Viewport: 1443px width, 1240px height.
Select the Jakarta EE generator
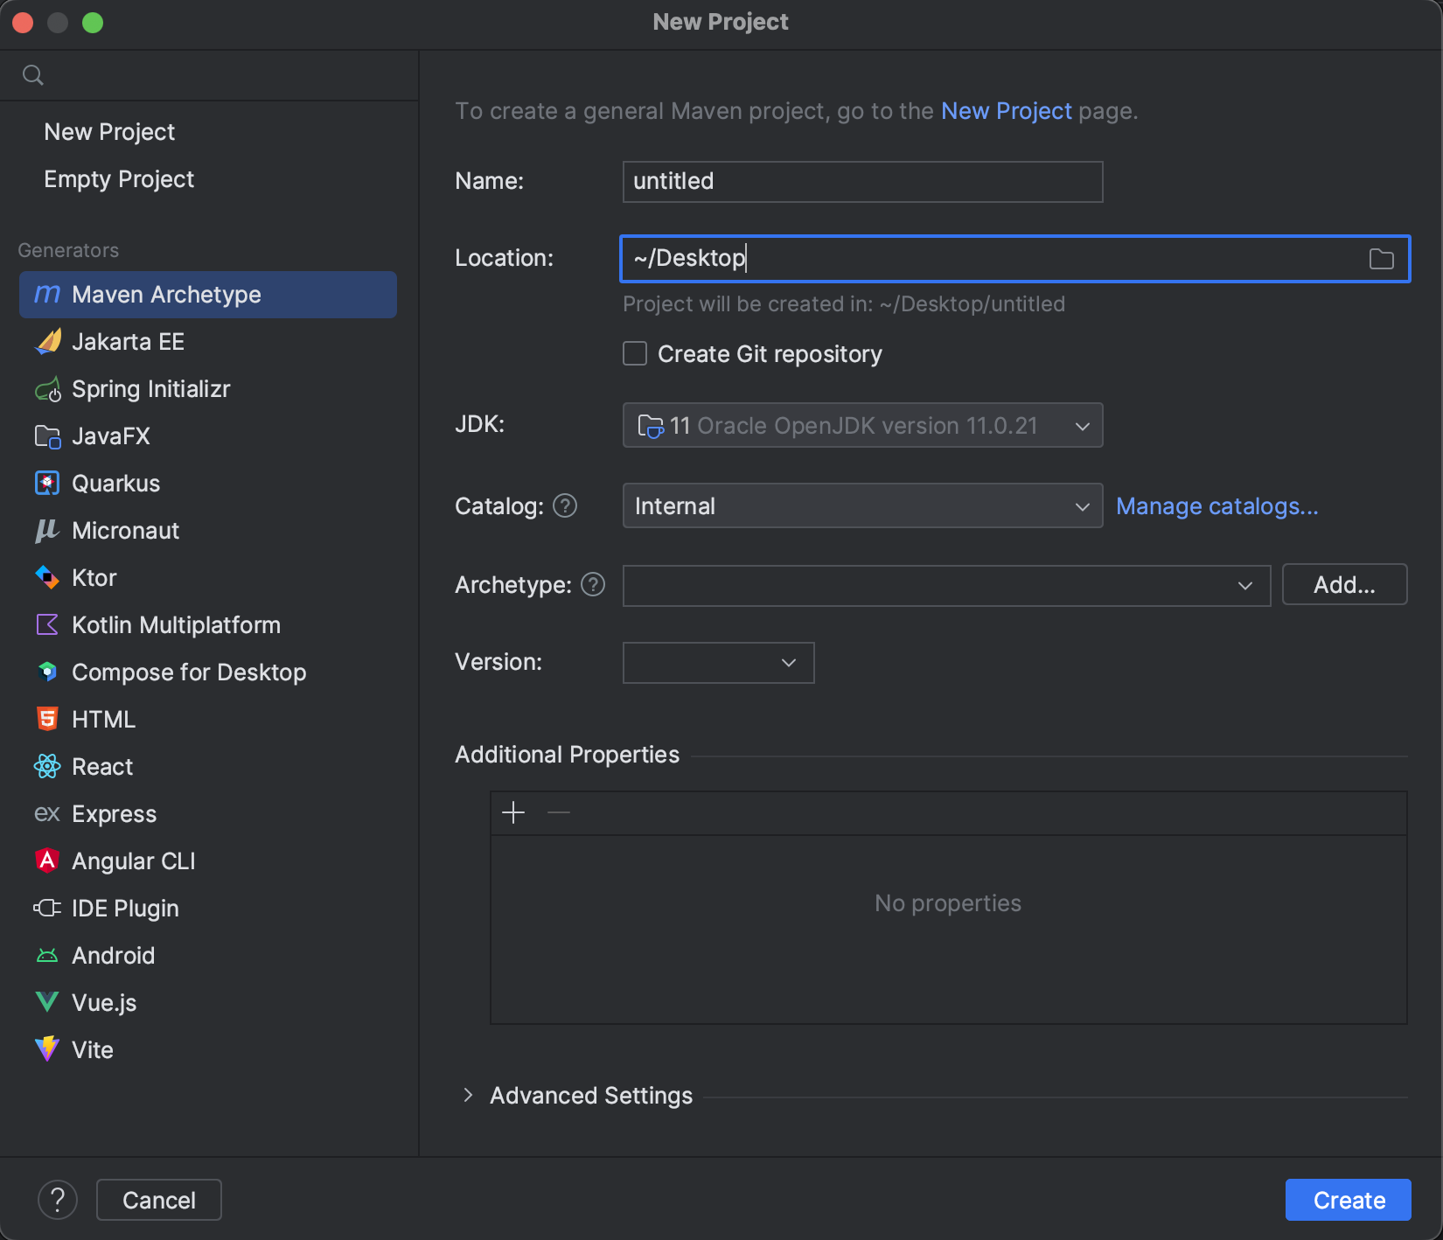(208, 342)
